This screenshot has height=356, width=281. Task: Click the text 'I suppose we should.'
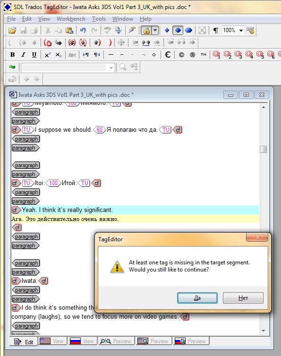[x=63, y=130]
